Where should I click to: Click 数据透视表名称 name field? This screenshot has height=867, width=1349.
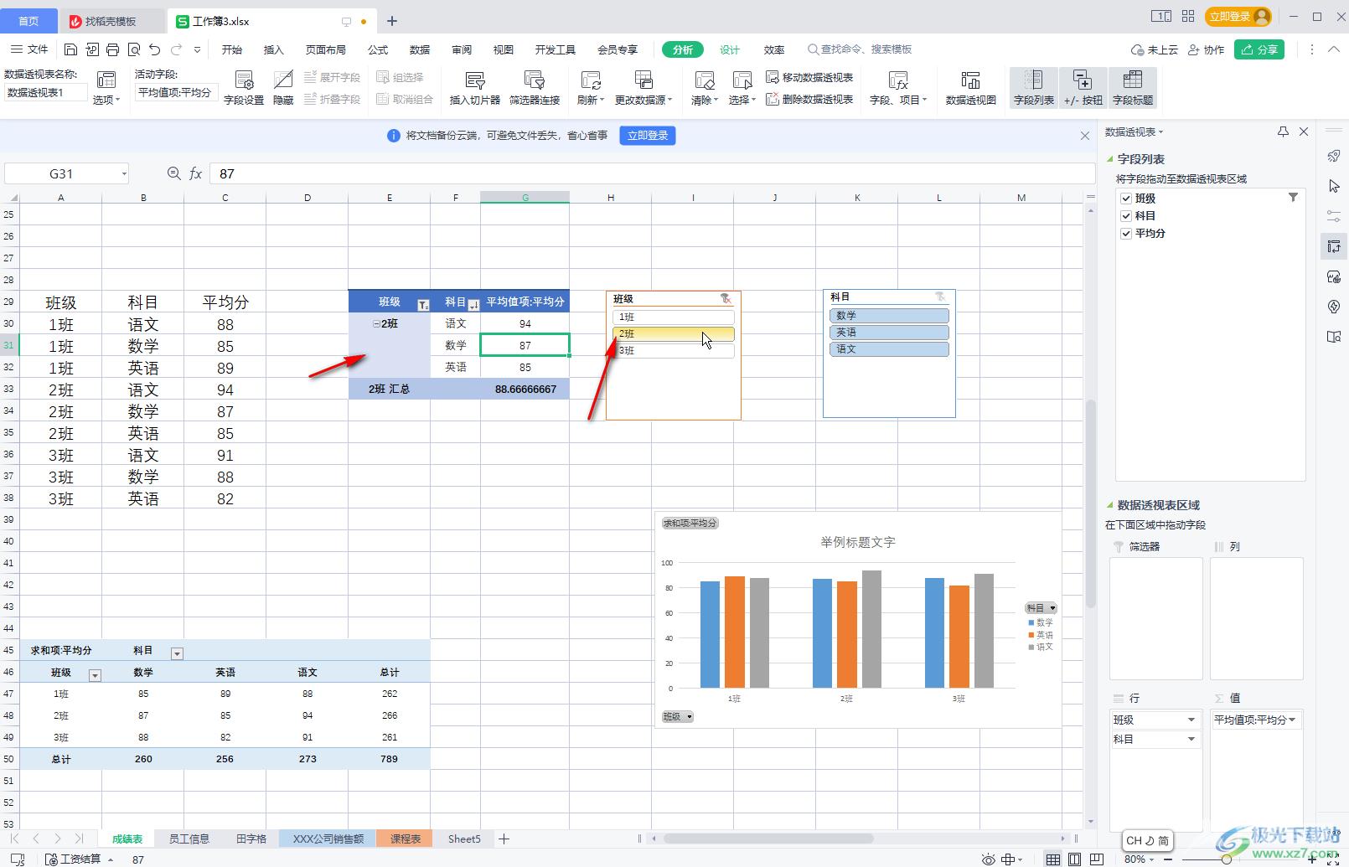click(x=46, y=93)
